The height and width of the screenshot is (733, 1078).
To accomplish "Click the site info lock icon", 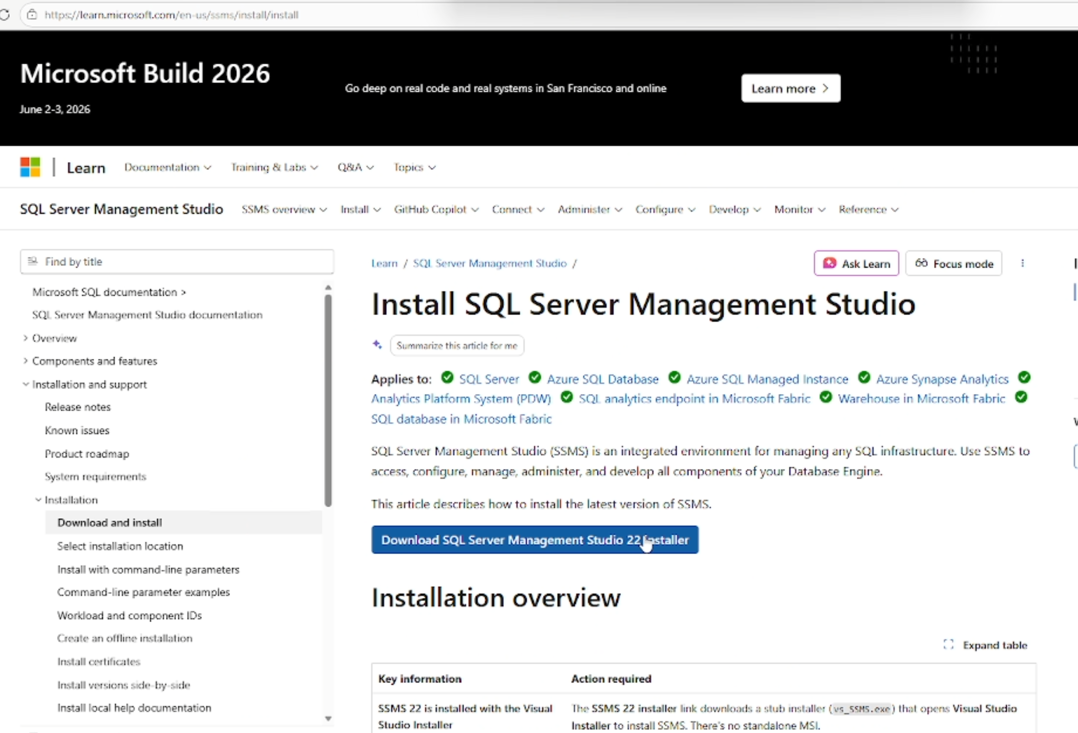I will pyautogui.click(x=32, y=15).
